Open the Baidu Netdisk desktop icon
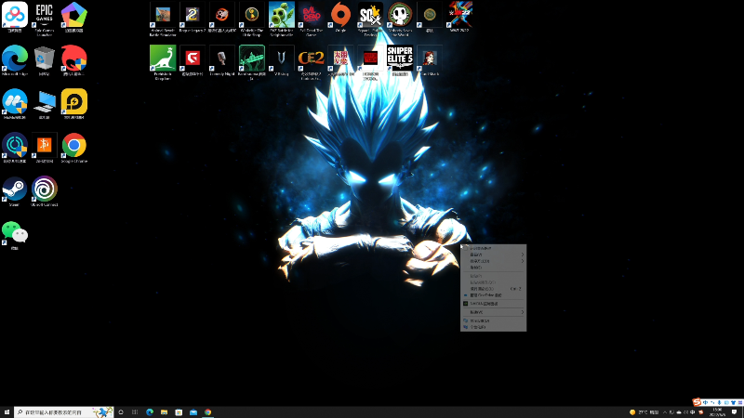 [15, 17]
